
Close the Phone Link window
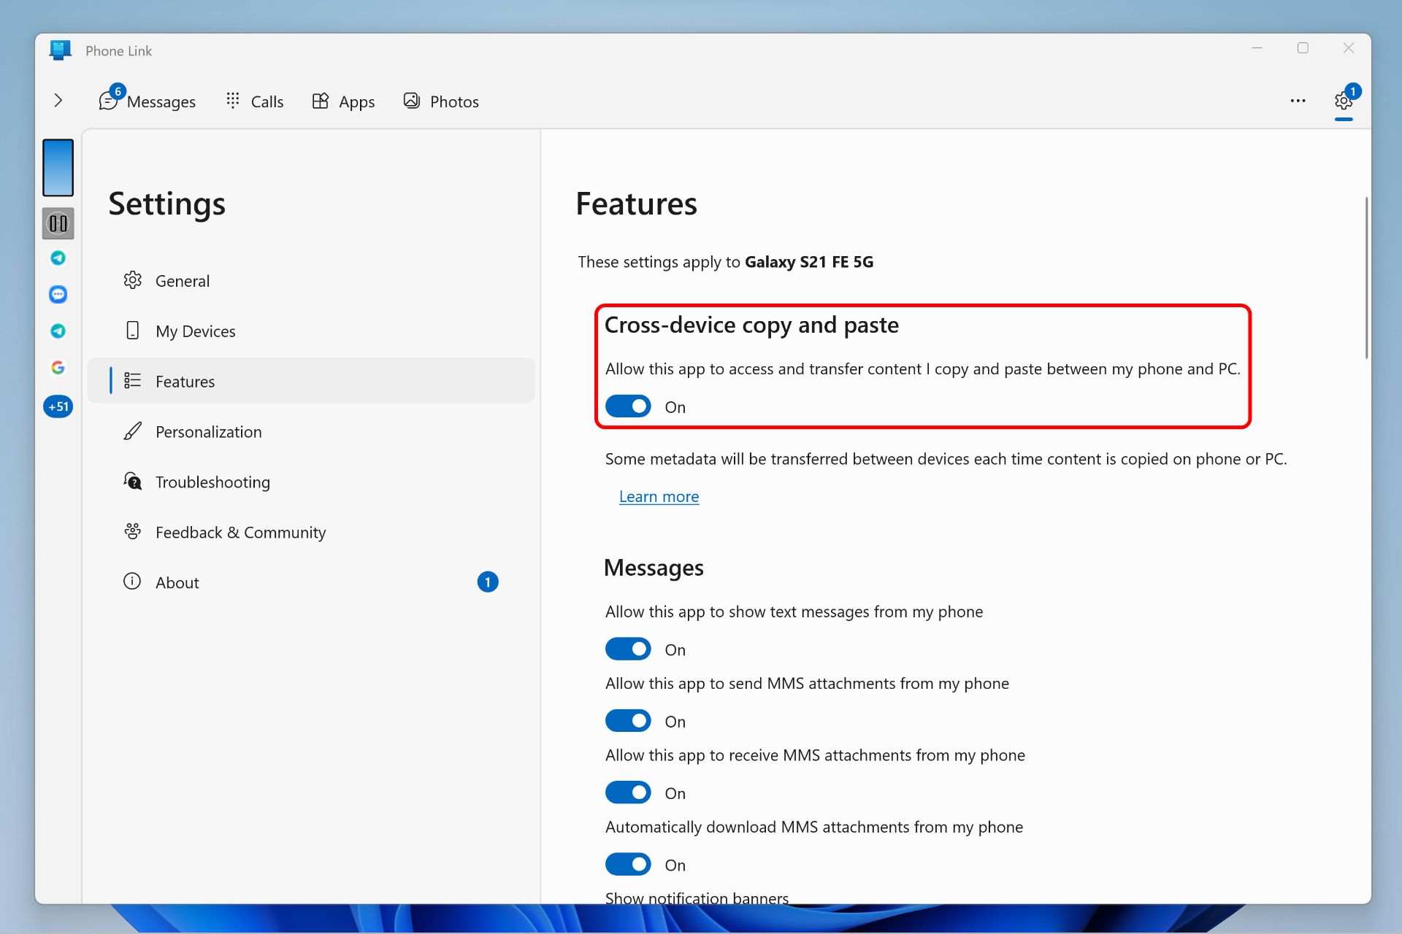[1349, 48]
